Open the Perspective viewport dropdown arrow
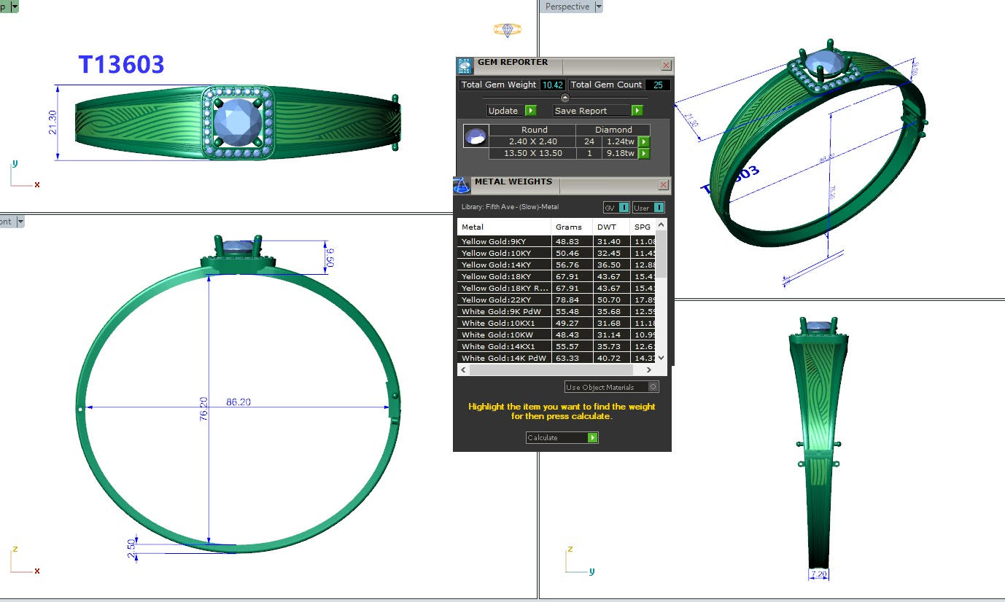The width and height of the screenshot is (1005, 602). [x=599, y=7]
